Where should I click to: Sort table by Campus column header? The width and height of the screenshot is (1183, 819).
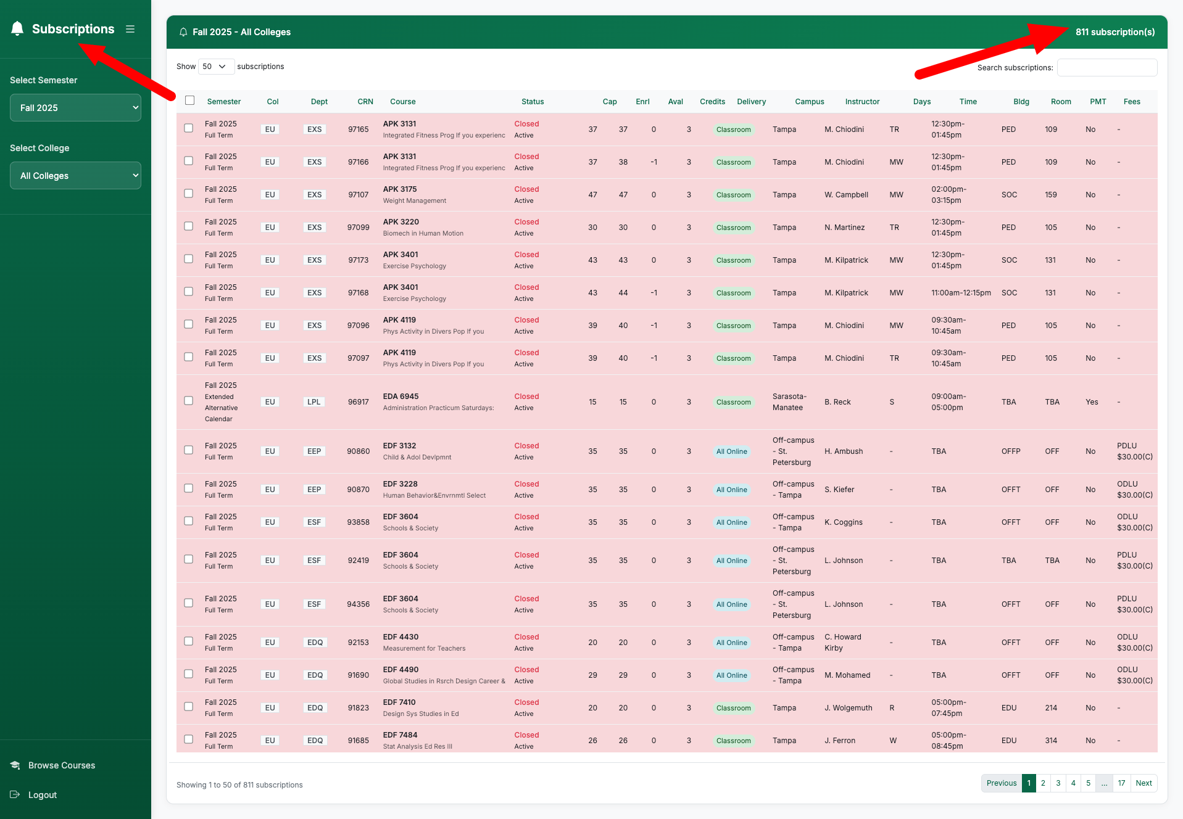pyautogui.click(x=810, y=102)
